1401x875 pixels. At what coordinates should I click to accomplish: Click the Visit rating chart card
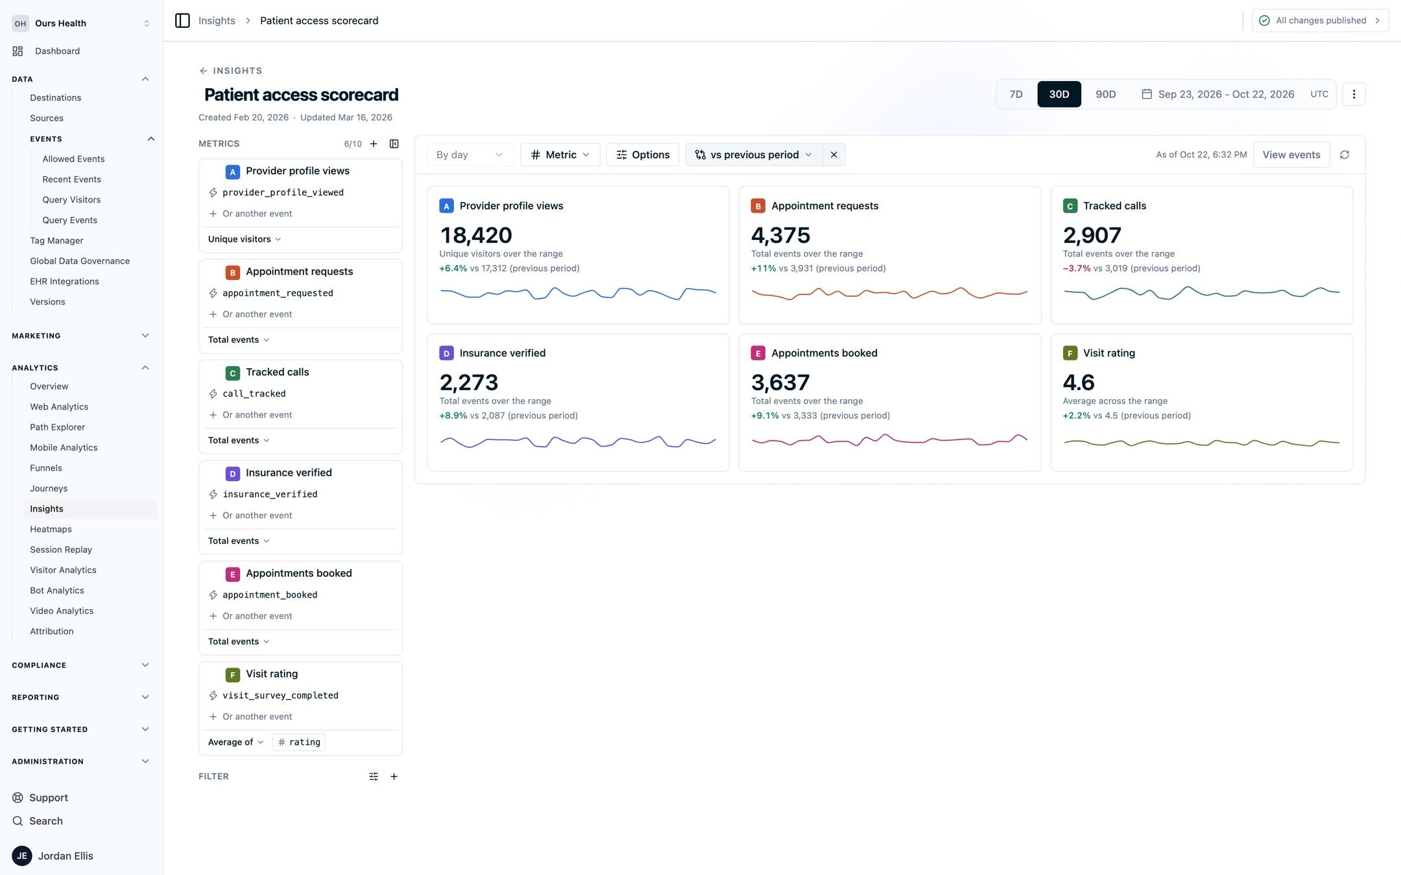[1201, 402]
